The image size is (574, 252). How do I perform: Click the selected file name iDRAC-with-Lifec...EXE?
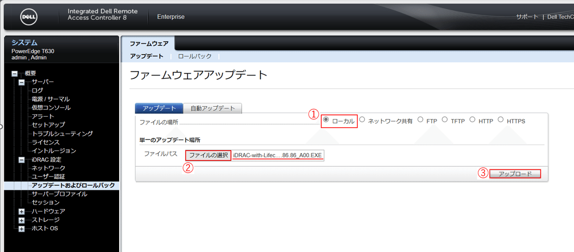(278, 156)
